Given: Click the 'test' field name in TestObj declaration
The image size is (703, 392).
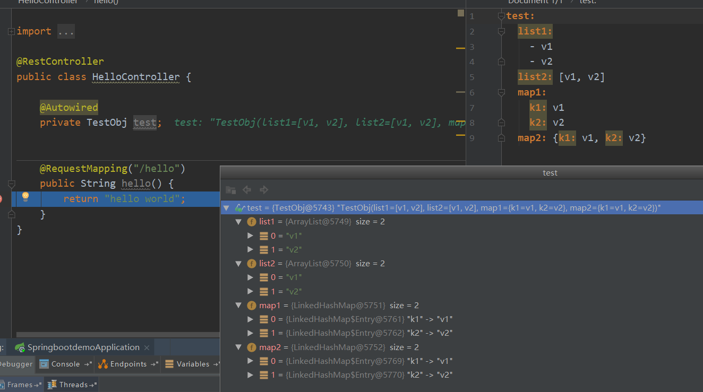Looking at the screenshot, I should (x=144, y=123).
